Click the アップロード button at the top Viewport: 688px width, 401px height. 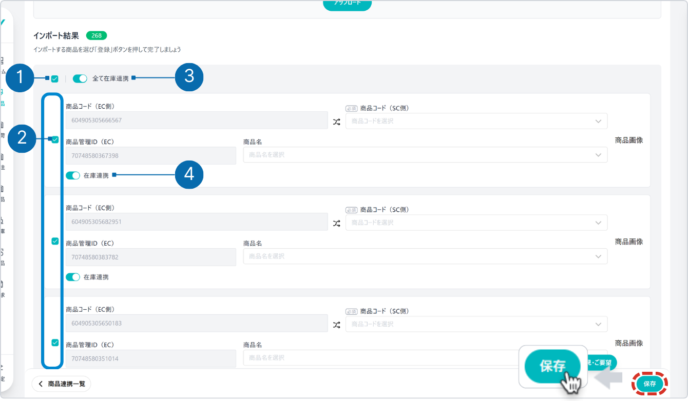coord(347,4)
